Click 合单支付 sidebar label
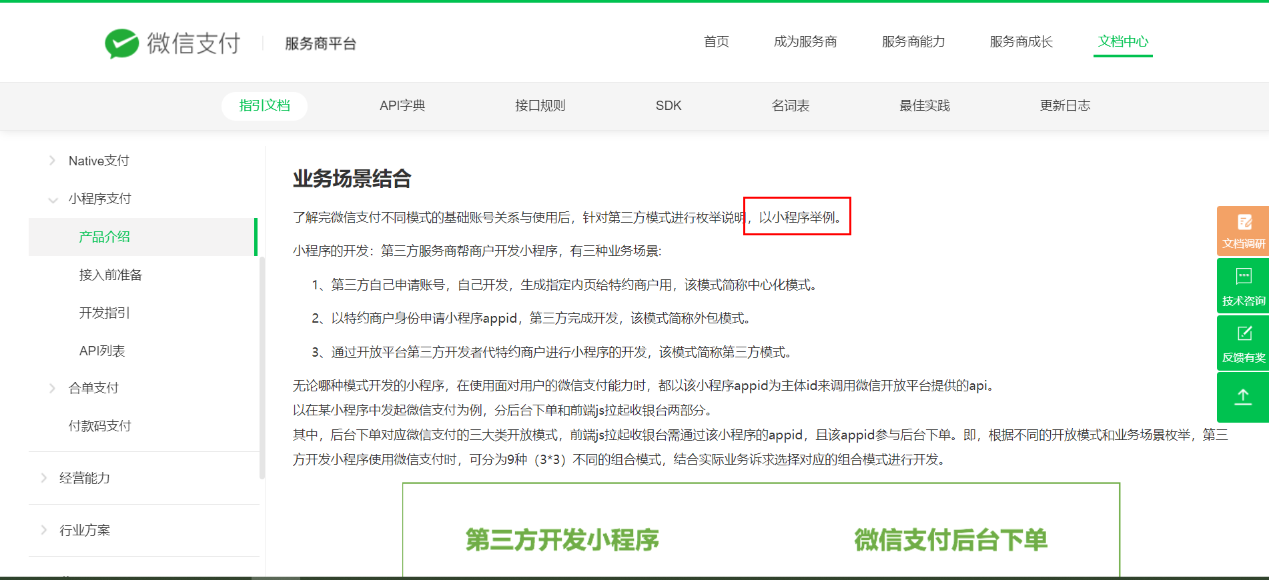This screenshot has height=580, width=1269. pyautogui.click(x=93, y=388)
